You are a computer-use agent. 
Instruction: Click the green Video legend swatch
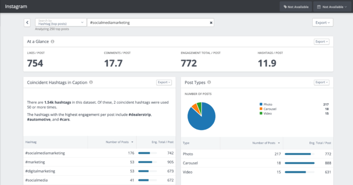(x=261, y=113)
